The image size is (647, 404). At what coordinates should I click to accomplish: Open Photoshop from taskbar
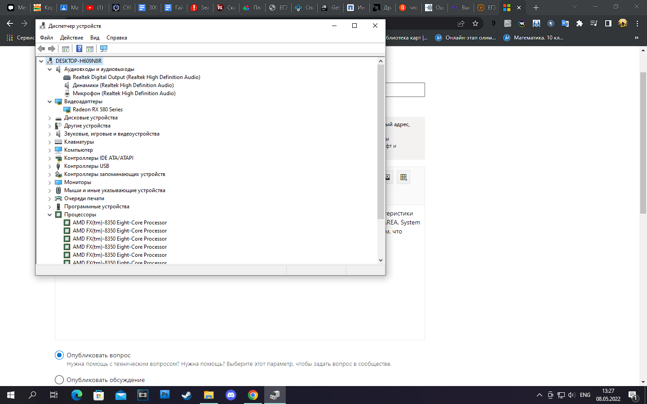pos(165,395)
